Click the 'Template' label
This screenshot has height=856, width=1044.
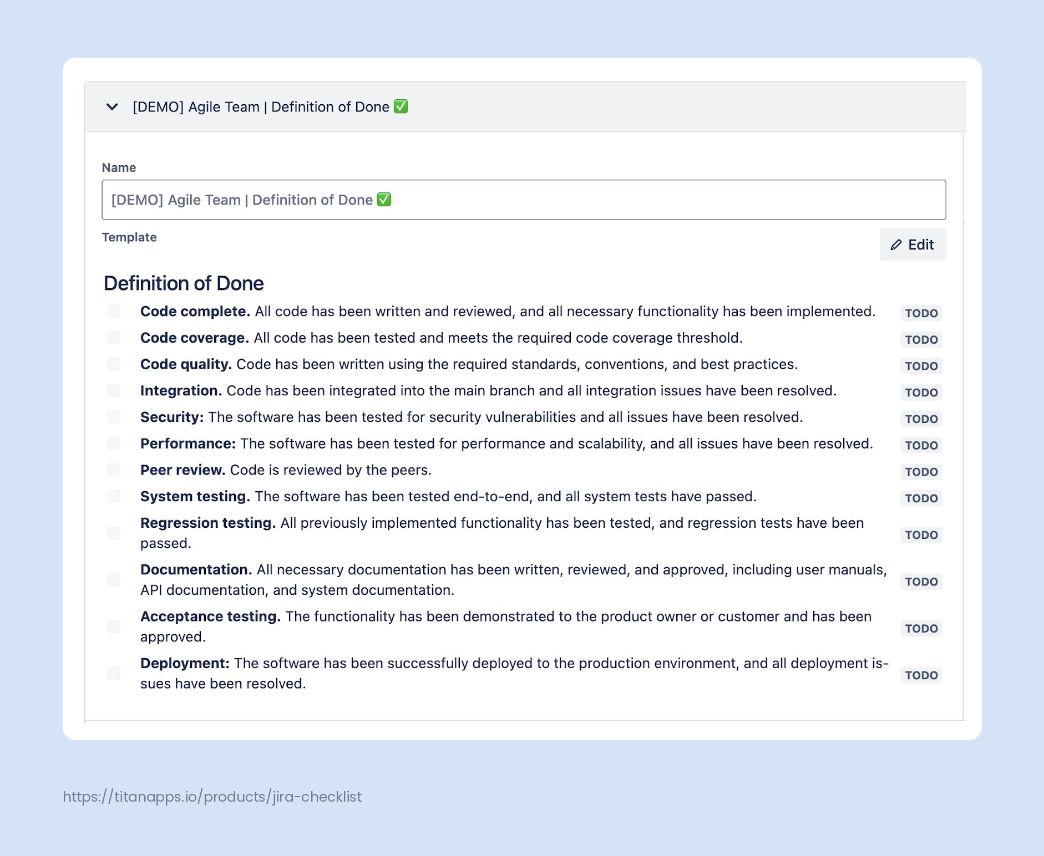(x=129, y=237)
